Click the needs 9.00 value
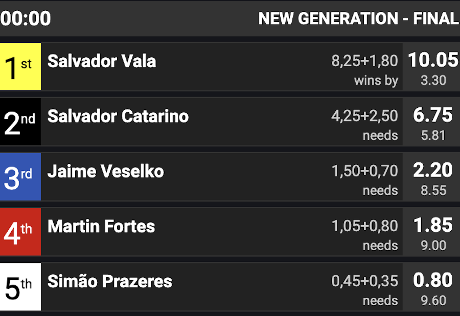Image resolution: width=460 pixels, height=316 pixels. tap(433, 245)
